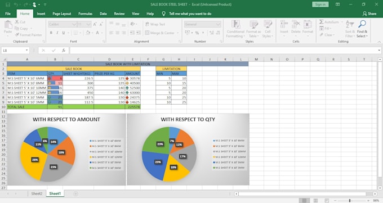This screenshot has height=203, width=383.
Task: Click the formula bar cancel X icon
Action: 43,51
